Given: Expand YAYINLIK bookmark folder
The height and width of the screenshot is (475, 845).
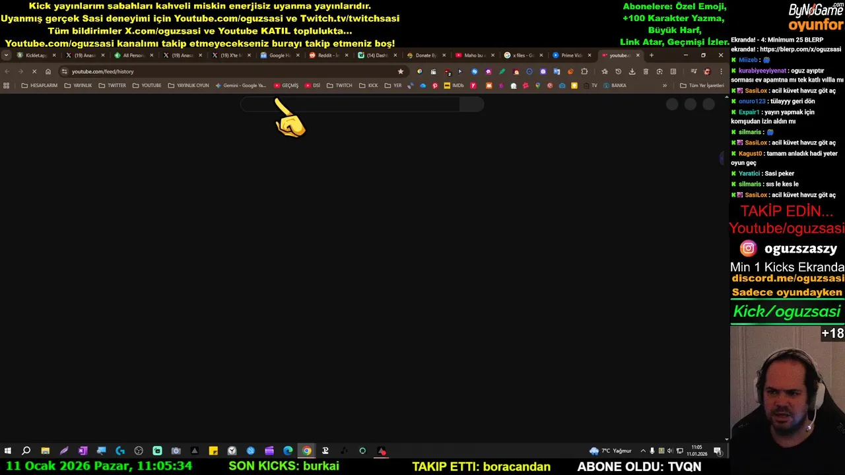Looking at the screenshot, I should coord(78,85).
